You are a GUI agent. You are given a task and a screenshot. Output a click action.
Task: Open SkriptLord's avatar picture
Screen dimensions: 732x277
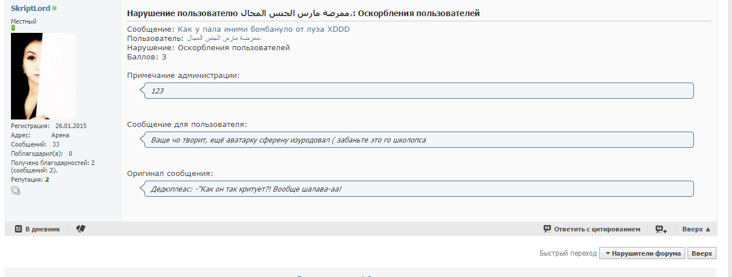pos(43,76)
